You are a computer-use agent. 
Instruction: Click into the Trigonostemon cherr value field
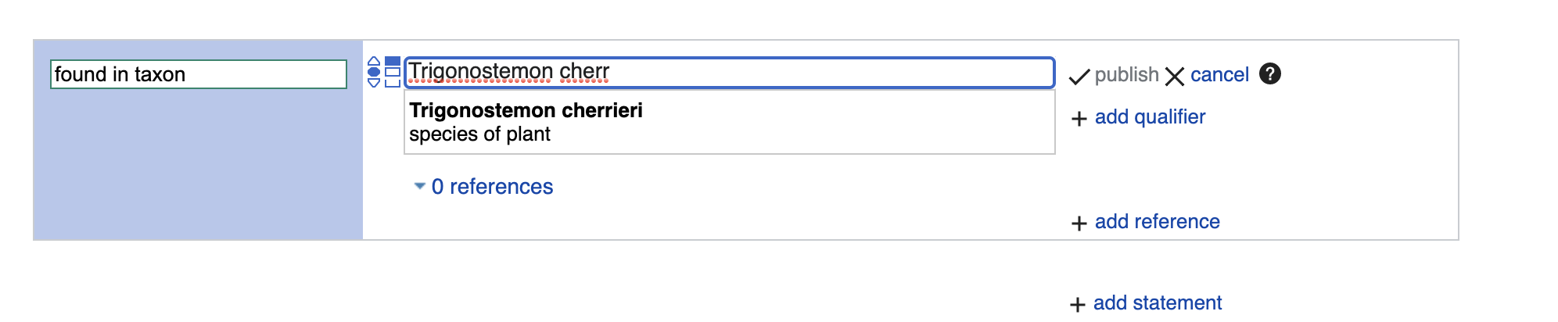point(729,72)
